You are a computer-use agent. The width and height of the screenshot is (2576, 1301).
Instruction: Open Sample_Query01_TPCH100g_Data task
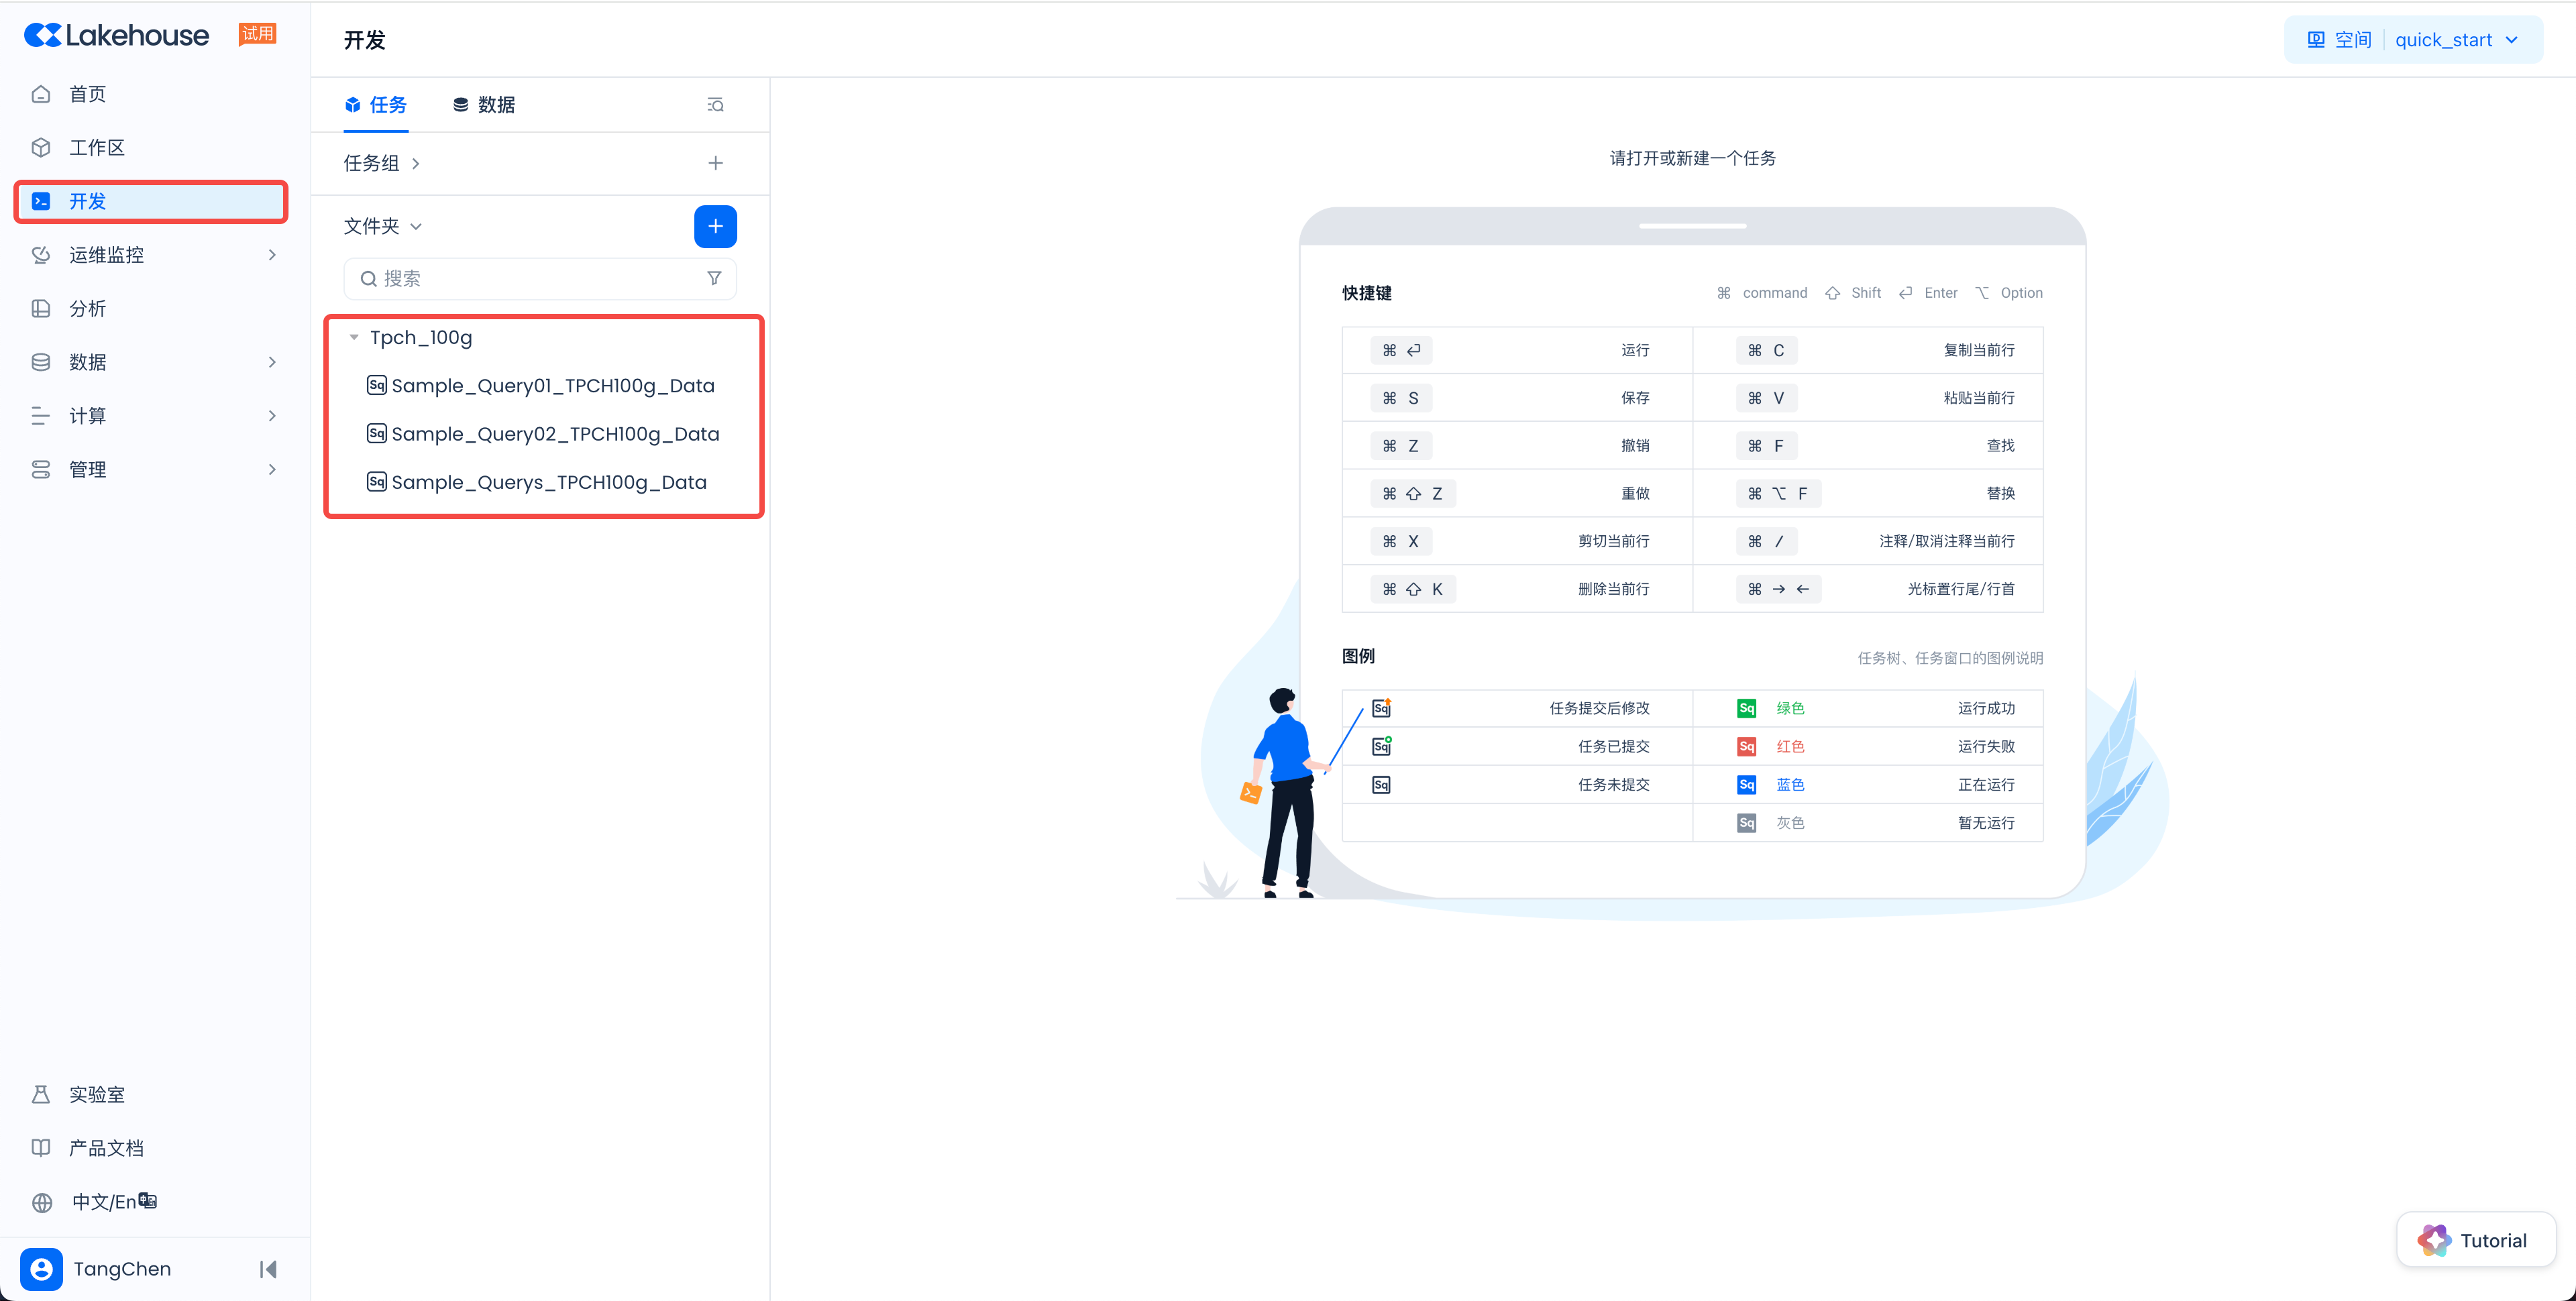pyautogui.click(x=552, y=385)
